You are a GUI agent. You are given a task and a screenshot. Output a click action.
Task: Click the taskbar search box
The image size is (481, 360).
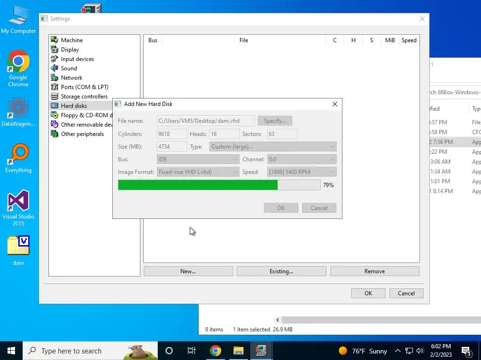coord(90,351)
